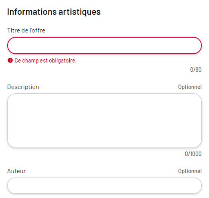
Task: Set focus on the author text box
Action: tap(104, 186)
